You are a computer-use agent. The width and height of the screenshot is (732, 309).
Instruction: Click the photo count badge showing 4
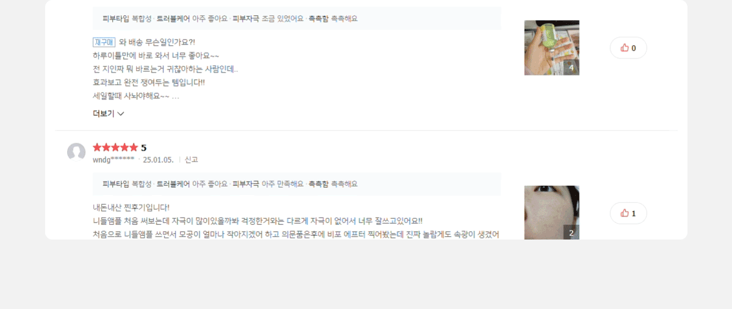571,68
